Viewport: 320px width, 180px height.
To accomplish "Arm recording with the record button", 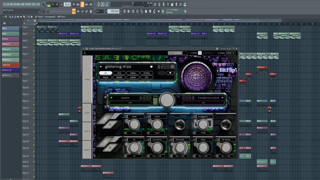I will (x=61, y=4).
